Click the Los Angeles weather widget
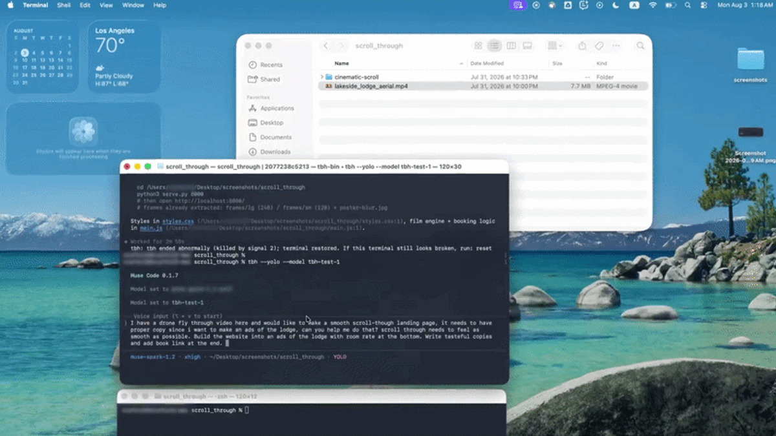This screenshot has width=776, height=436. click(124, 56)
